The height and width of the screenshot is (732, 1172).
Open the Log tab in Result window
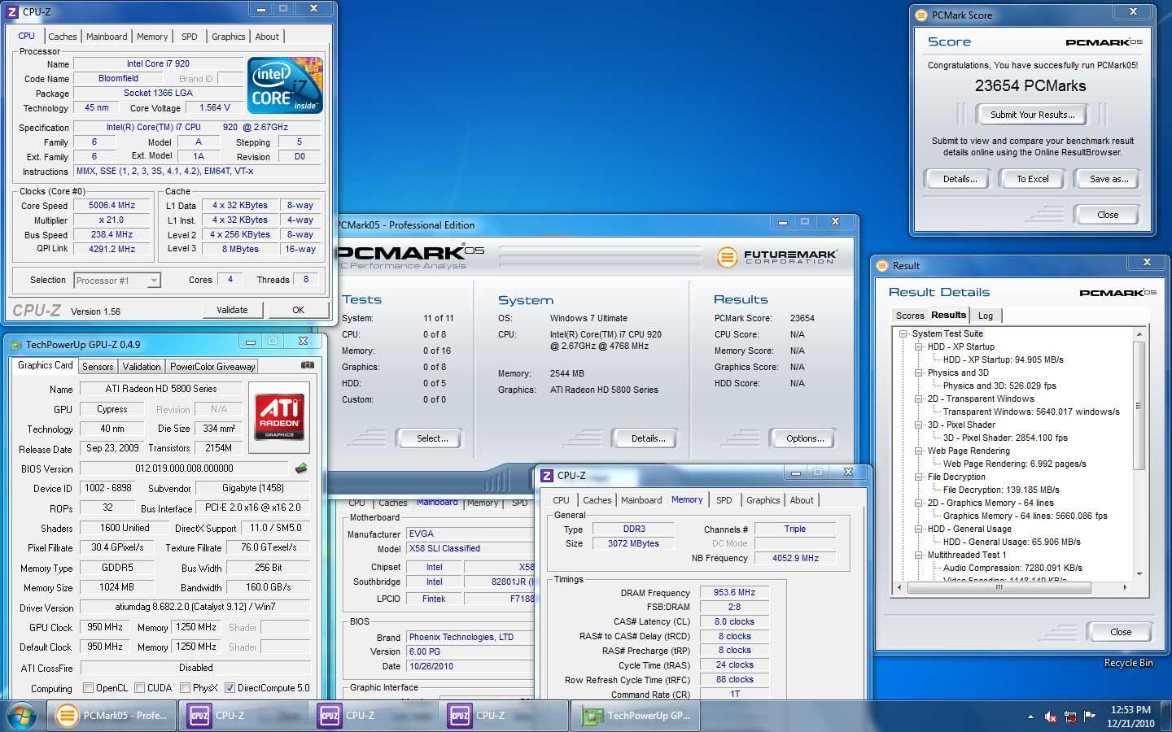coord(985,316)
